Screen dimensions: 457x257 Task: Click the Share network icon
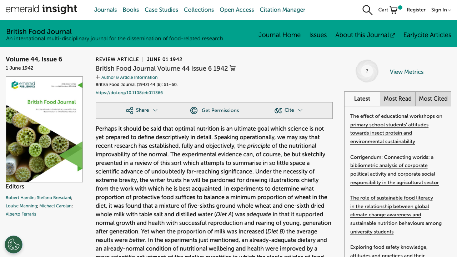tap(129, 110)
